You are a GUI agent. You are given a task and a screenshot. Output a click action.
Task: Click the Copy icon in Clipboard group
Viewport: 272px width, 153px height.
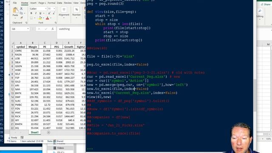21,13
